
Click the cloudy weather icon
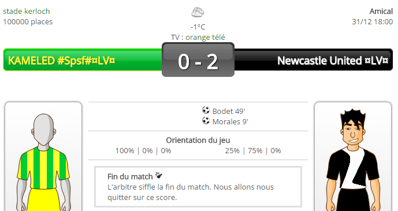(x=198, y=12)
